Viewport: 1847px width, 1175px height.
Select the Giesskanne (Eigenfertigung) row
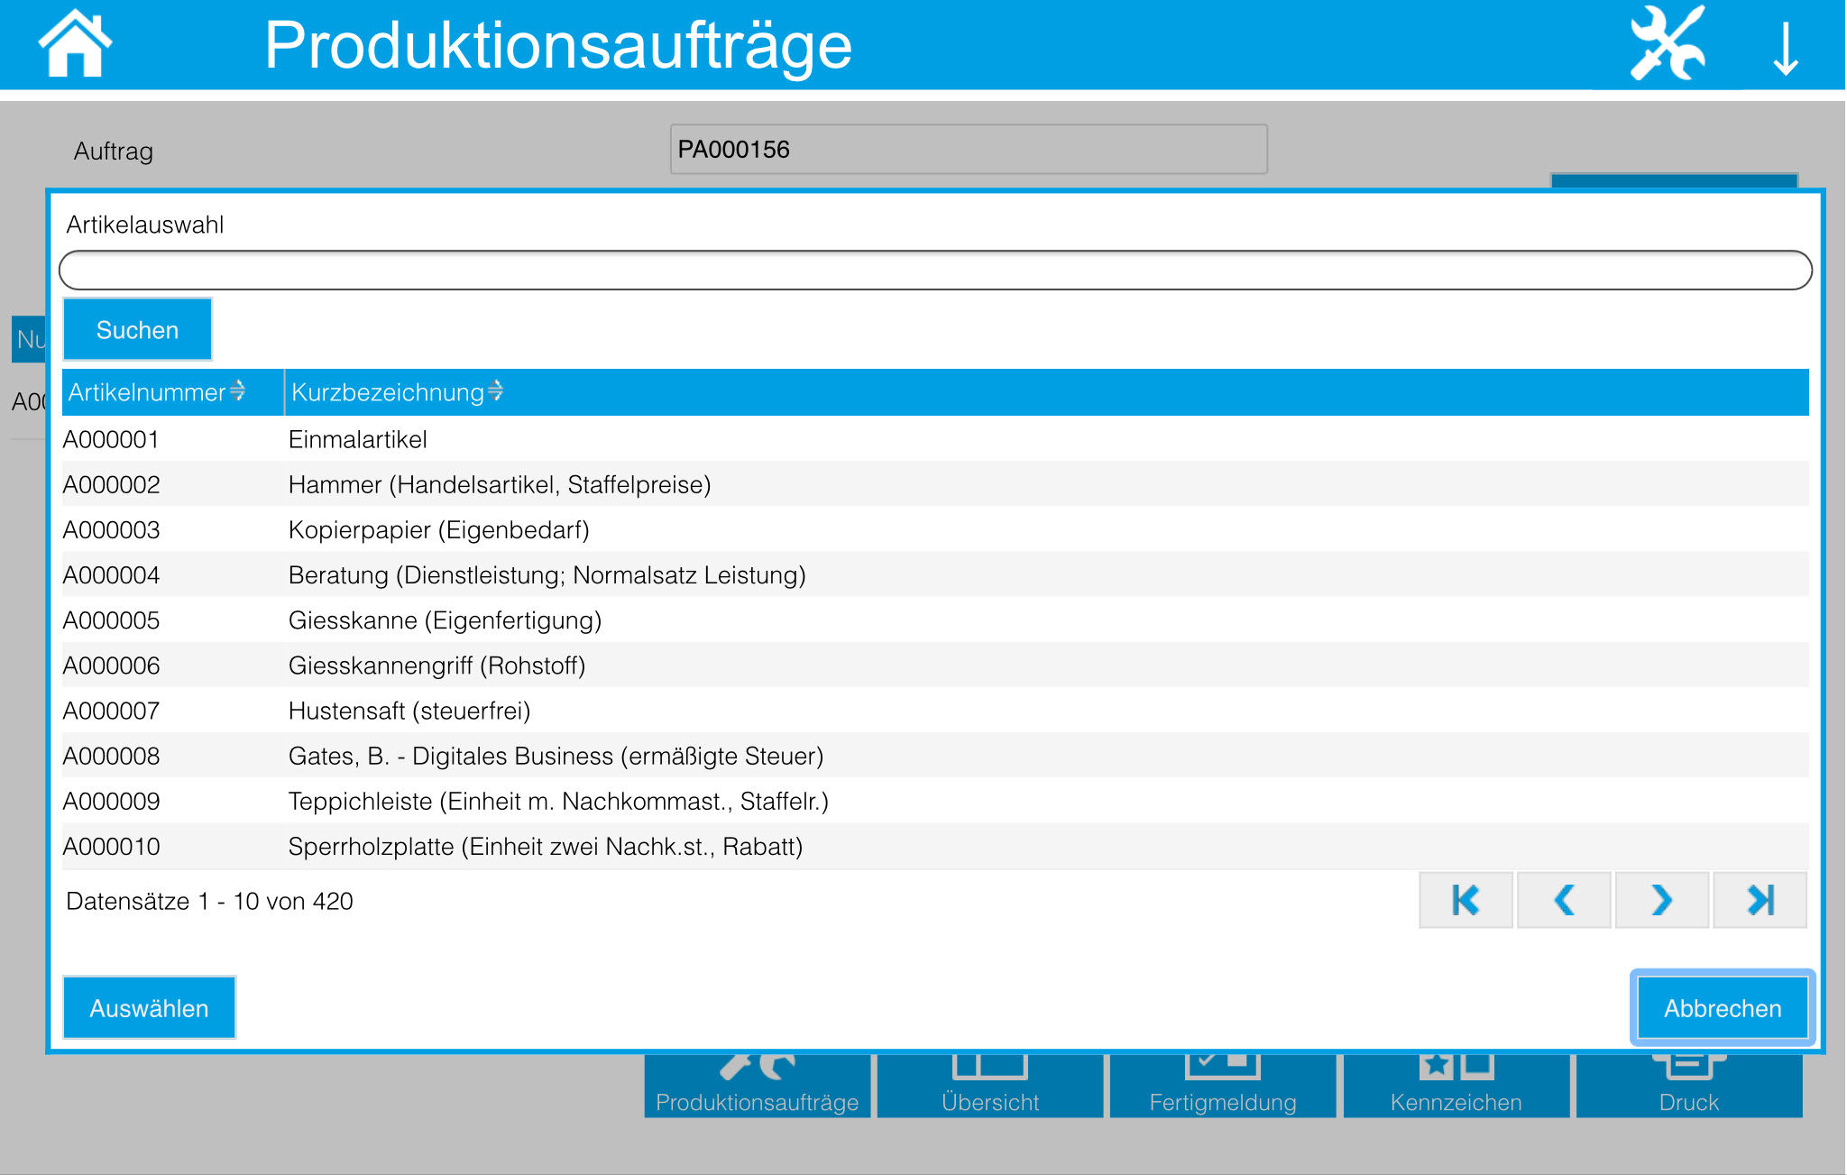coord(445,620)
